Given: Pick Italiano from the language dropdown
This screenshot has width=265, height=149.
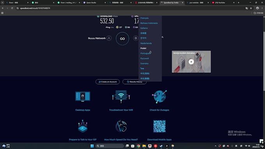Looking at the screenshot, I should 144,28.
